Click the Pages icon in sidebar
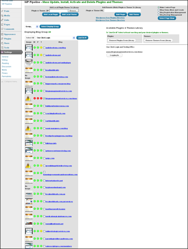Screen dimensions: 188x249 click(x=2, y=25)
